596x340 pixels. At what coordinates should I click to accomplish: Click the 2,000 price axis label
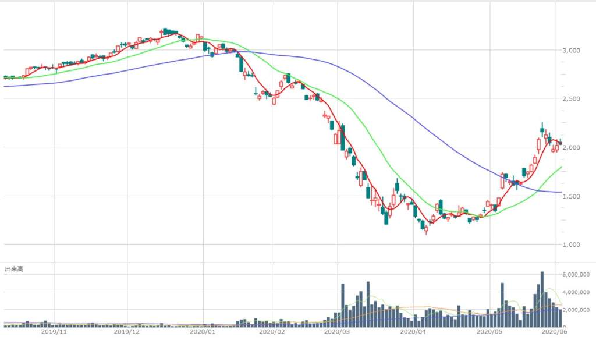click(x=572, y=147)
